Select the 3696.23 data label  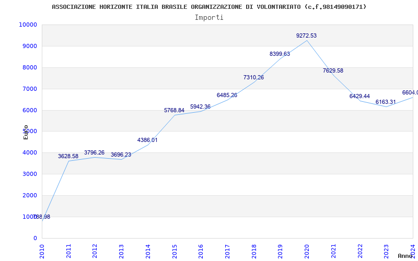click(121, 155)
